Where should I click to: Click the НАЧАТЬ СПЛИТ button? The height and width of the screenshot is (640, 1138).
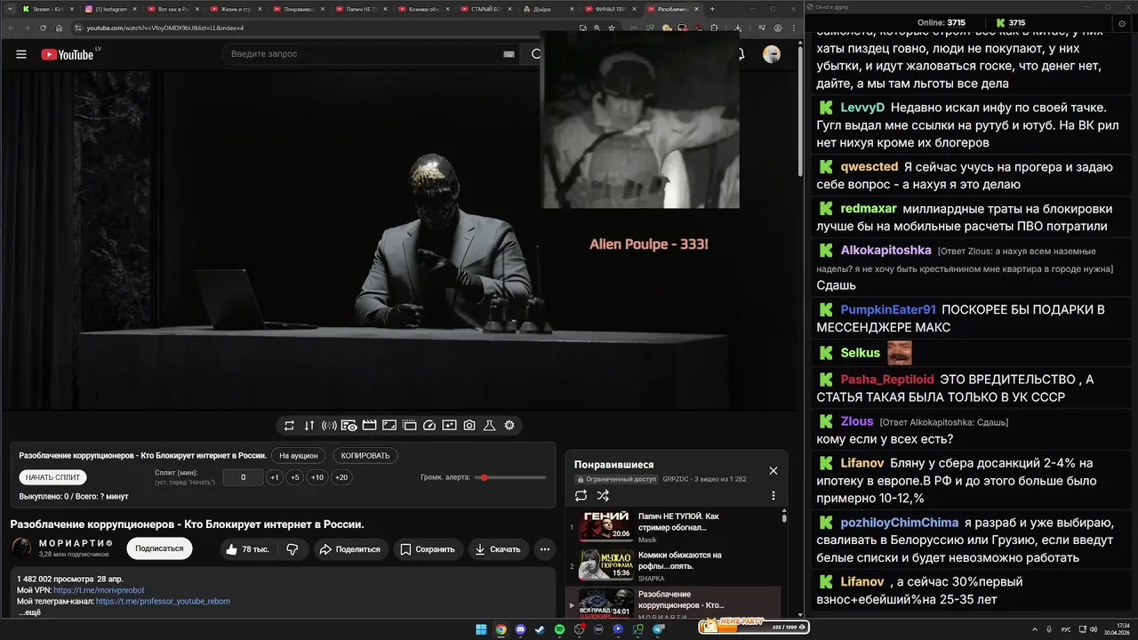(53, 477)
